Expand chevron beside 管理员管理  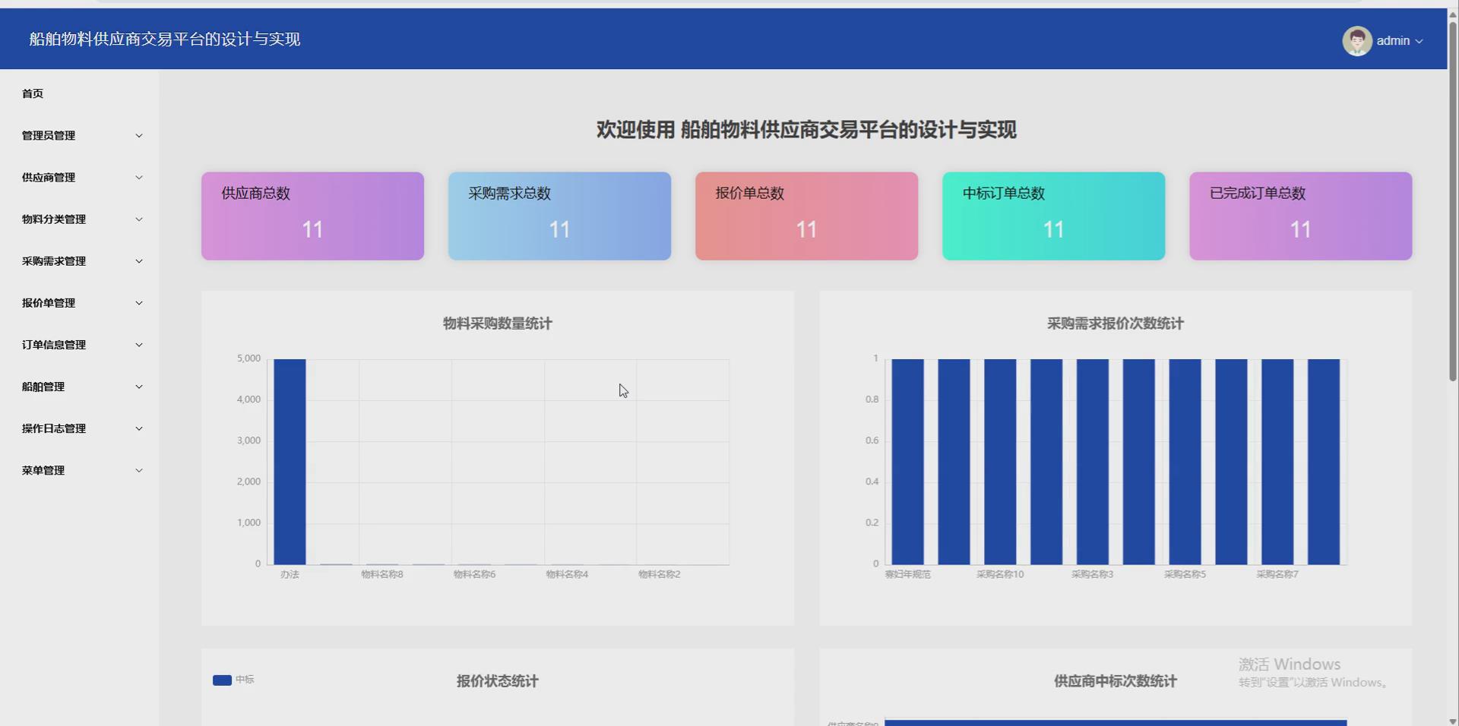click(139, 135)
